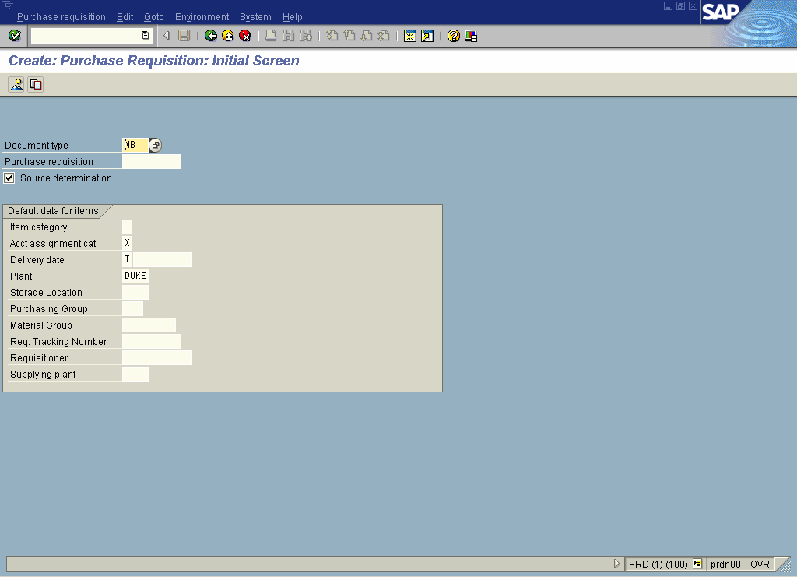This screenshot has width=797, height=577.
Task: Click the Last Page icon
Action: pyautogui.click(x=384, y=36)
